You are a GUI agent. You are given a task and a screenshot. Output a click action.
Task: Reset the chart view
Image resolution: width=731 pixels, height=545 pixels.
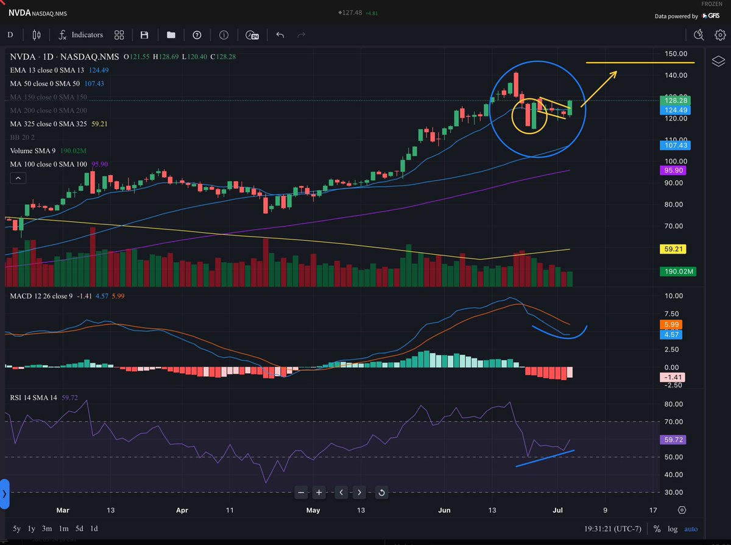[x=381, y=492]
